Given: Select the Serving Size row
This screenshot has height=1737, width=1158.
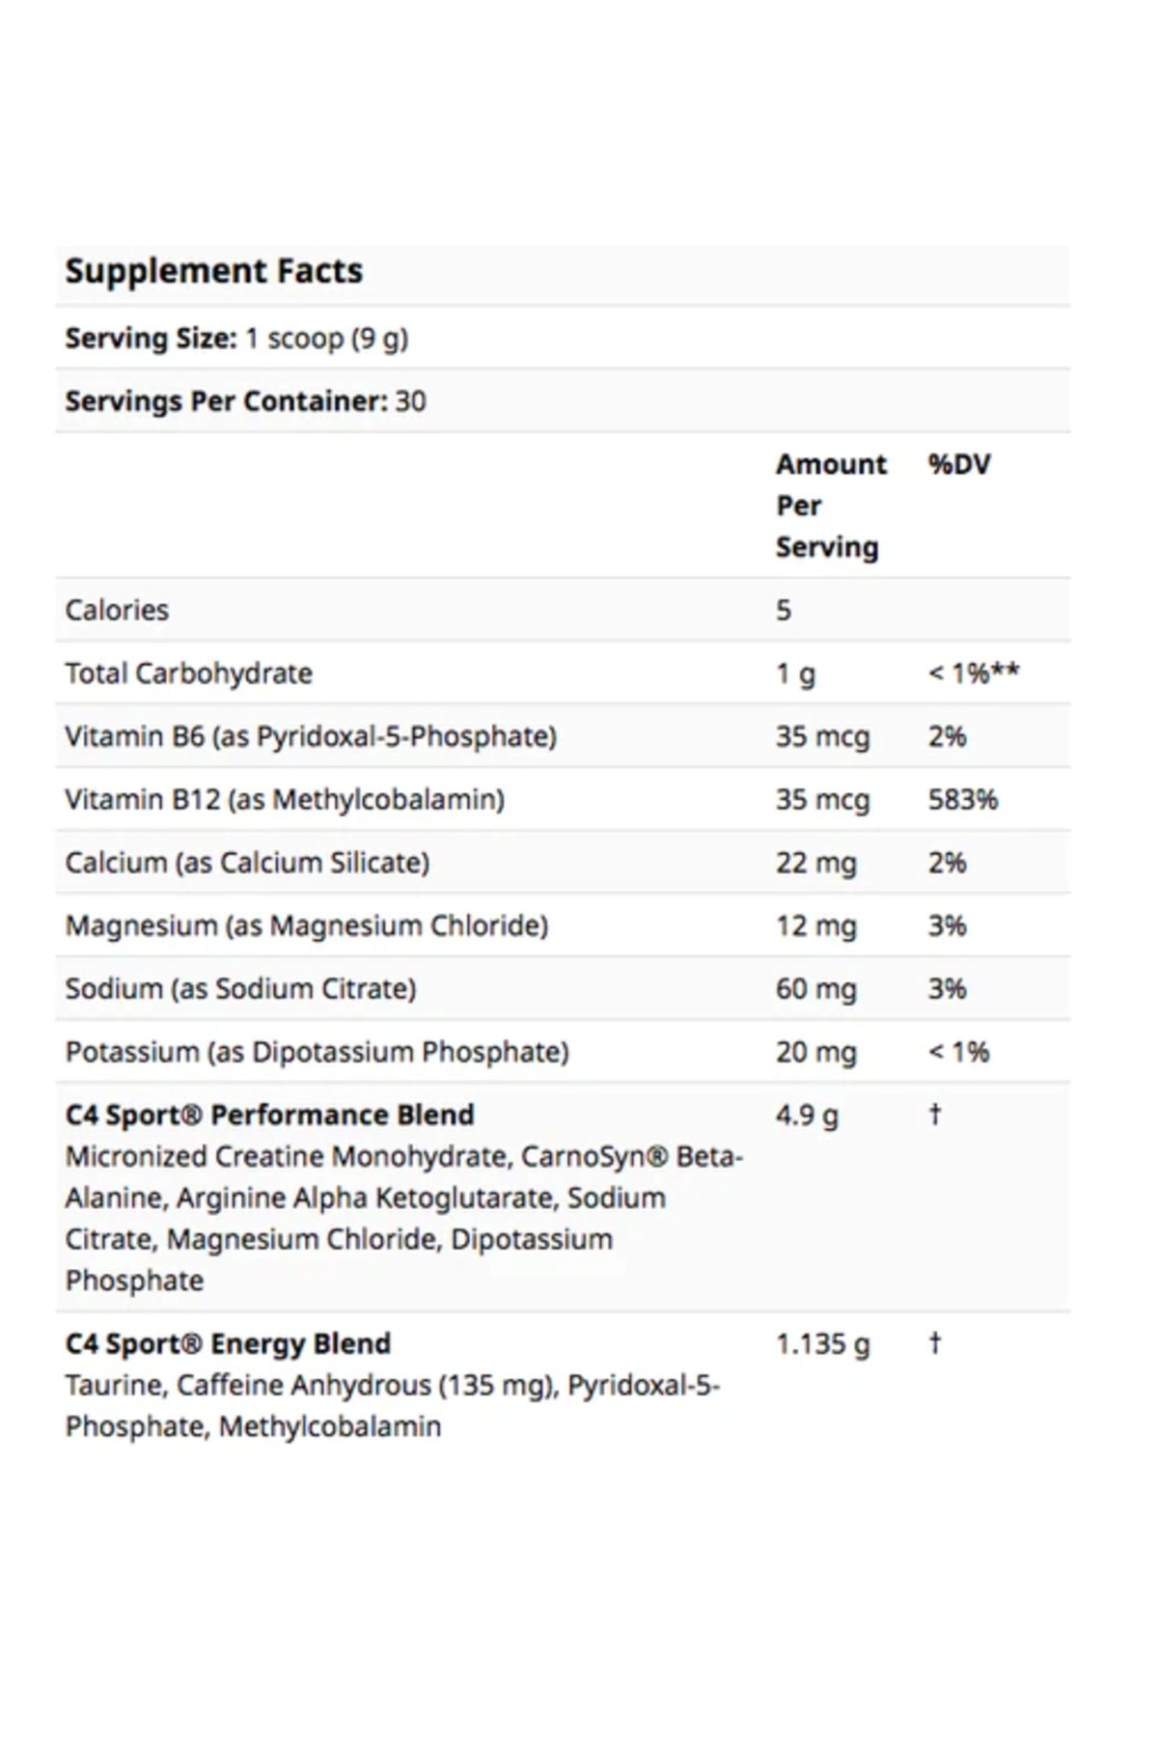Looking at the screenshot, I should pos(563,338).
